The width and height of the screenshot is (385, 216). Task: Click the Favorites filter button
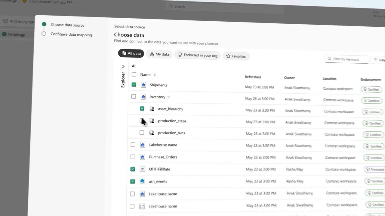point(236,56)
